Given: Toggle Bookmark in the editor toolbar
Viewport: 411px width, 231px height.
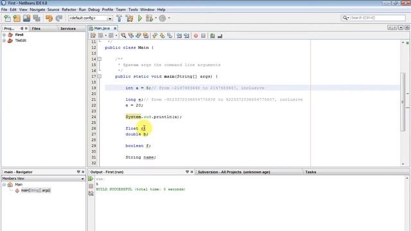Looking at the screenshot, I should 170,36.
